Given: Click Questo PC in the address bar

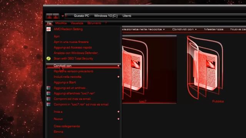Looking at the screenshot, I should [81, 16].
